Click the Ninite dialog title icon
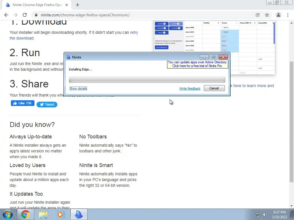This screenshot has height=220, width=294. pos(68,57)
